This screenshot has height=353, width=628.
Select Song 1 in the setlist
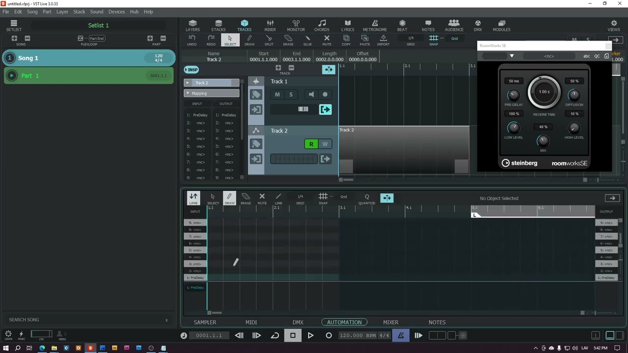coord(88,58)
